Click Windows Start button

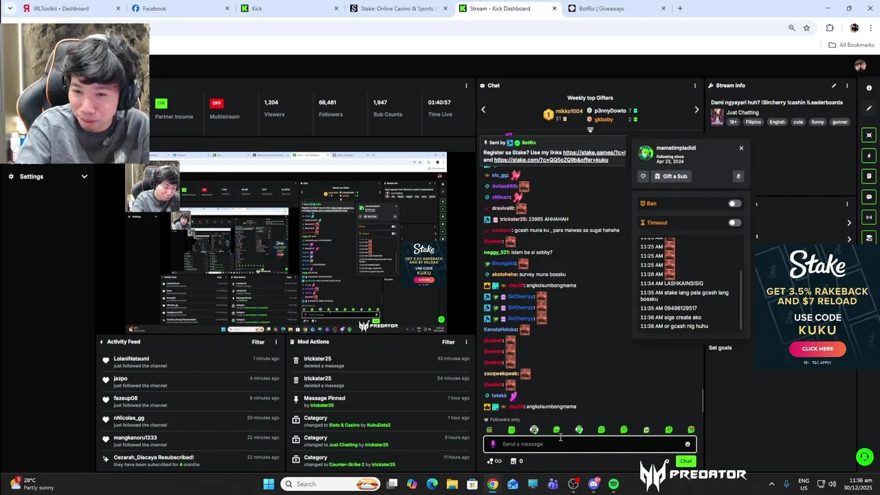tap(268, 484)
